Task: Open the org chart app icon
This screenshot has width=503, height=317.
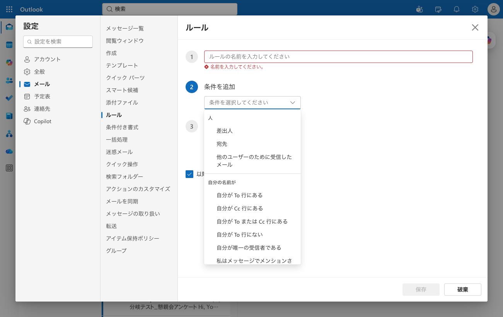Action: tap(9, 134)
